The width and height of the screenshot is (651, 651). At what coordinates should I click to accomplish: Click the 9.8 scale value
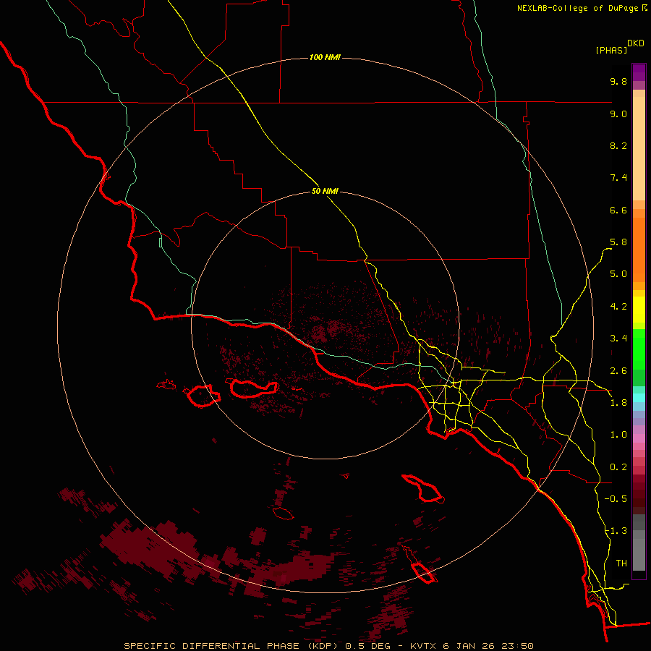618,81
